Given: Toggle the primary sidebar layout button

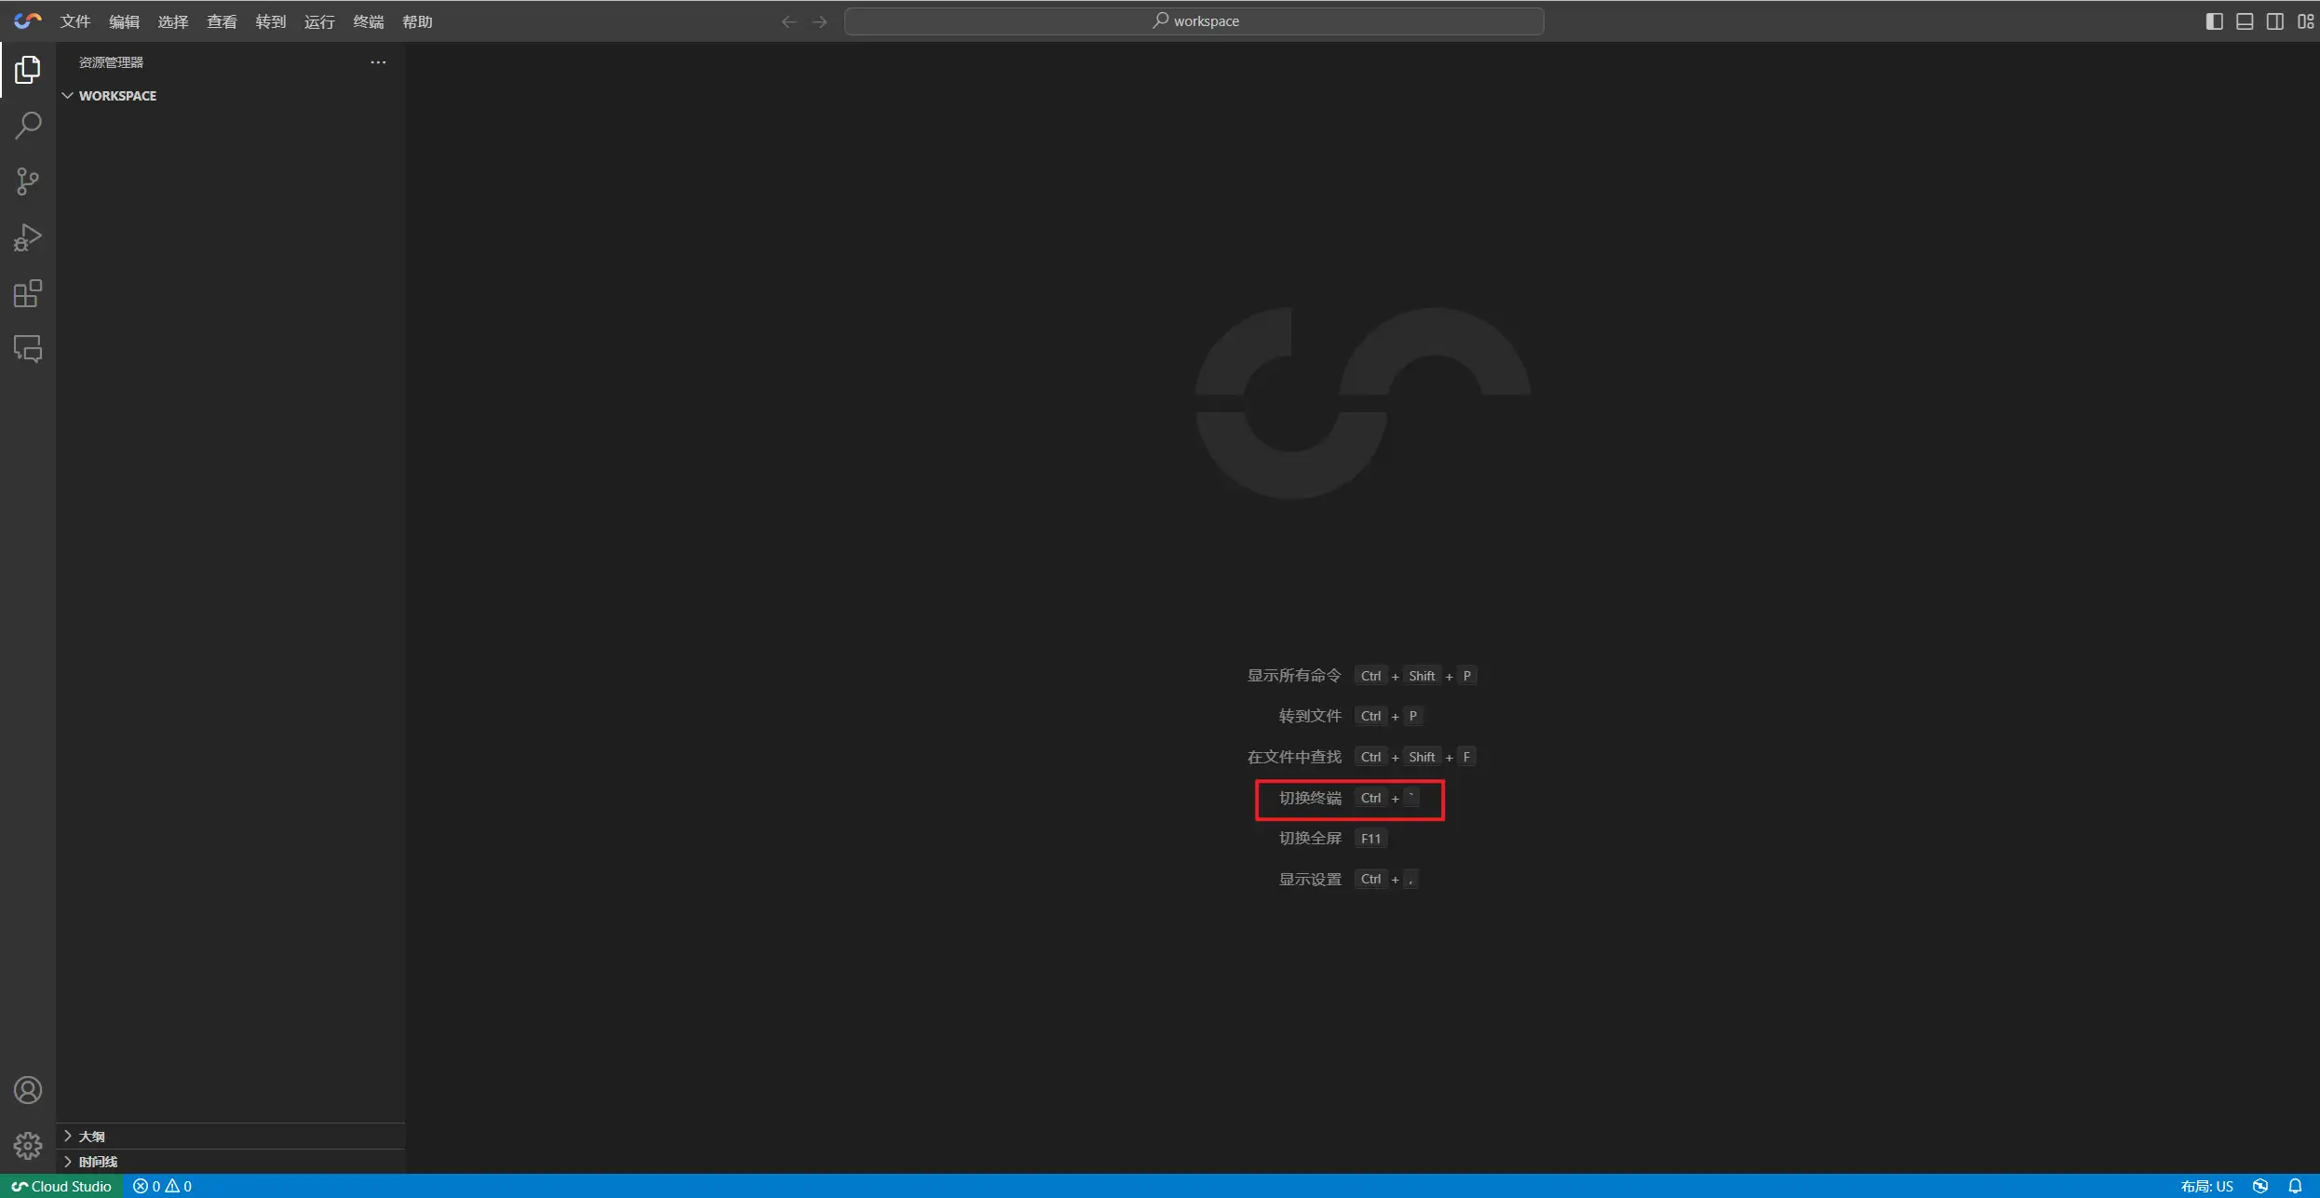Looking at the screenshot, I should (x=2215, y=21).
